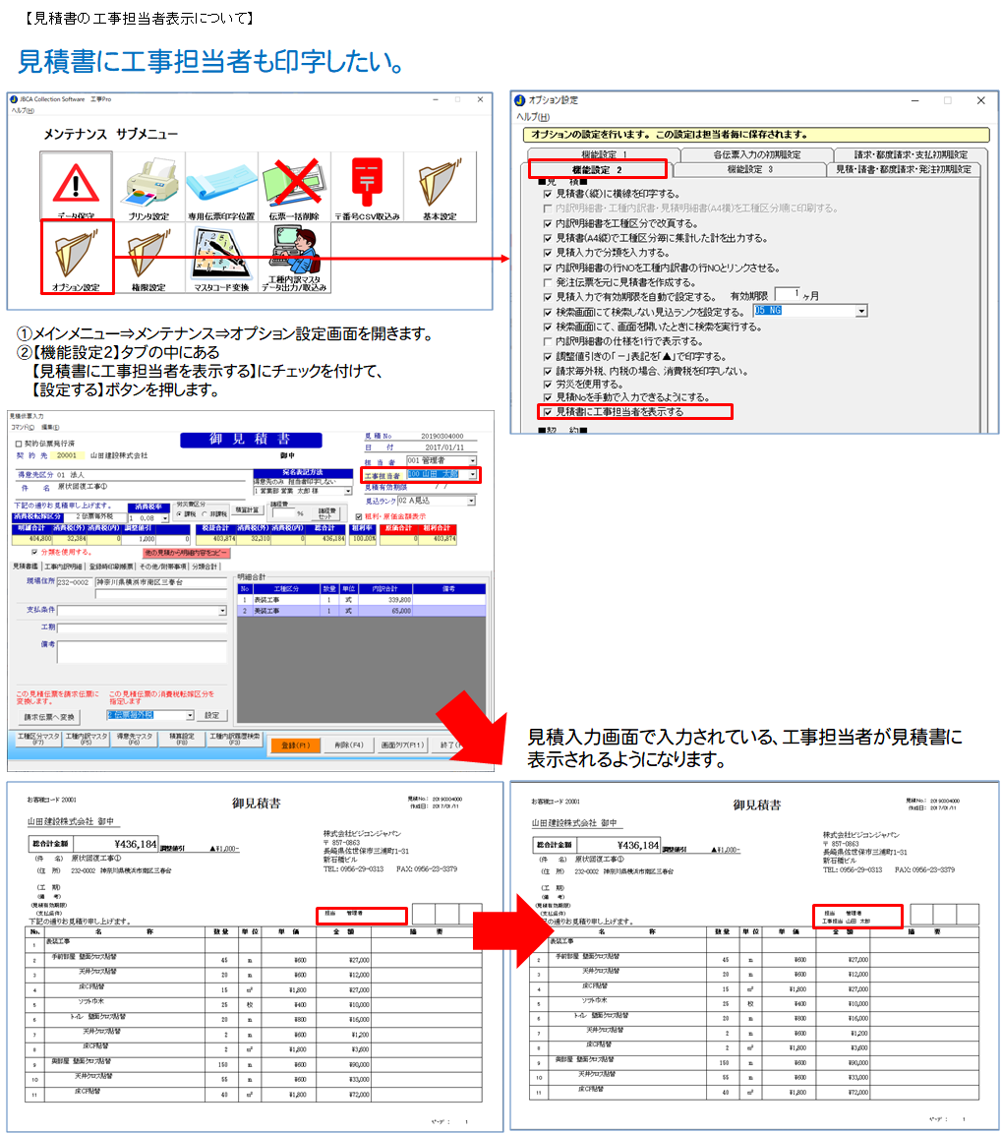Click the 工期 input field
Image resolution: width=1001 pixels, height=1133 pixels.
pyautogui.click(x=142, y=627)
